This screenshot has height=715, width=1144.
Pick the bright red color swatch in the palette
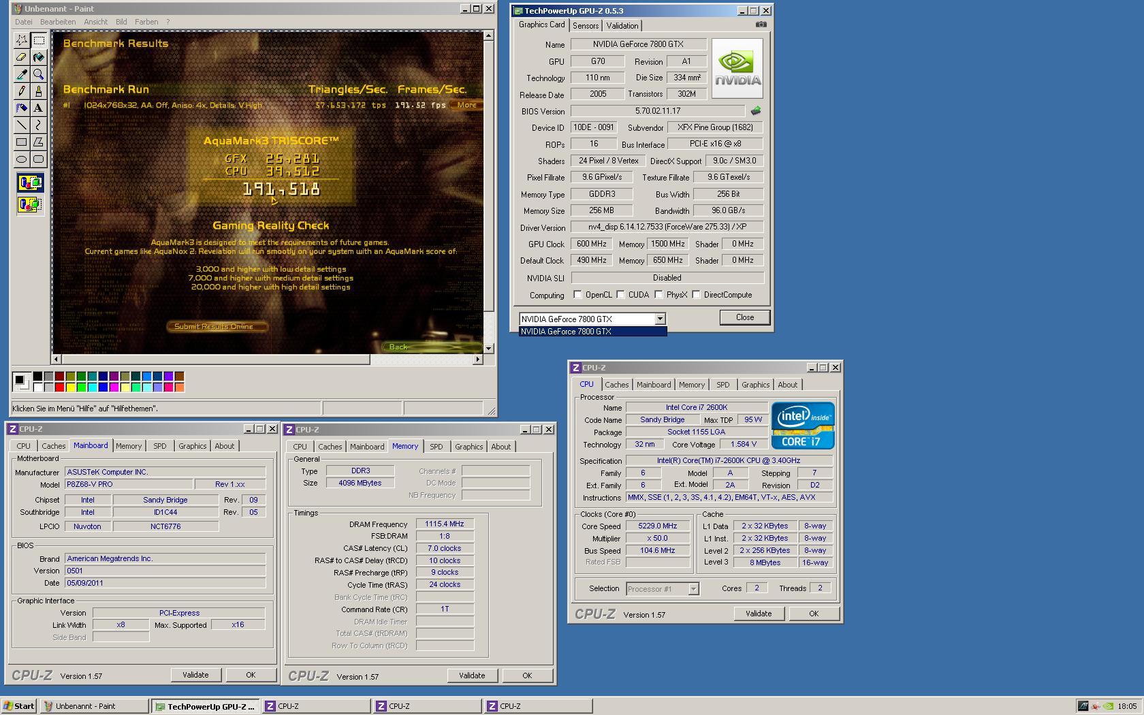click(x=60, y=387)
